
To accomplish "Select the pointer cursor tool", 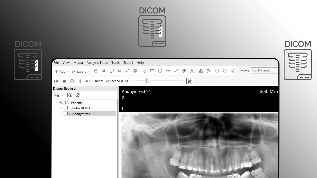I will (144, 71).
